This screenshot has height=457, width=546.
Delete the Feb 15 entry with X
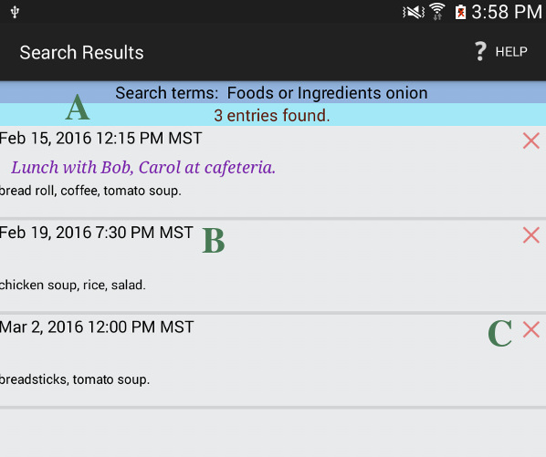click(531, 140)
